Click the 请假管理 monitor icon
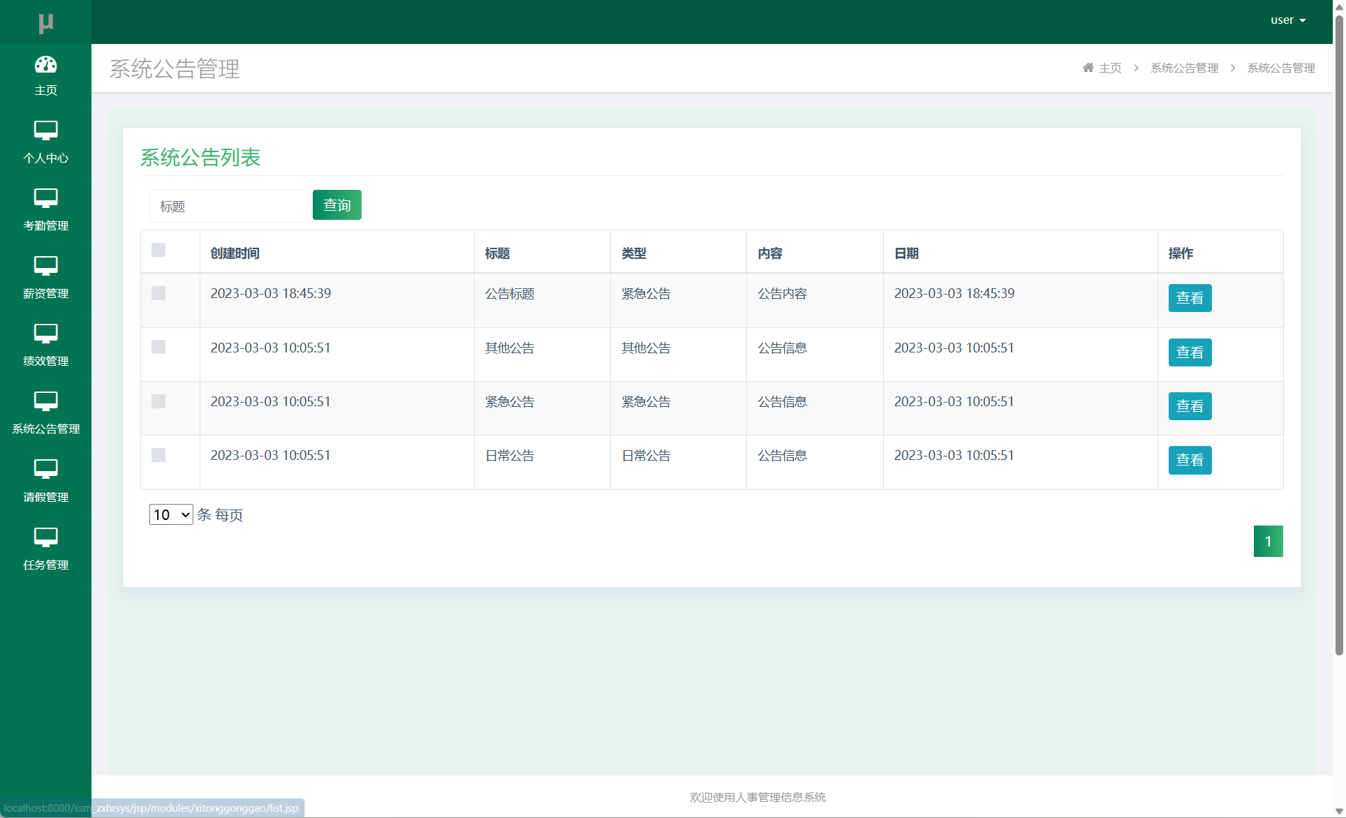1346x818 pixels. click(45, 469)
